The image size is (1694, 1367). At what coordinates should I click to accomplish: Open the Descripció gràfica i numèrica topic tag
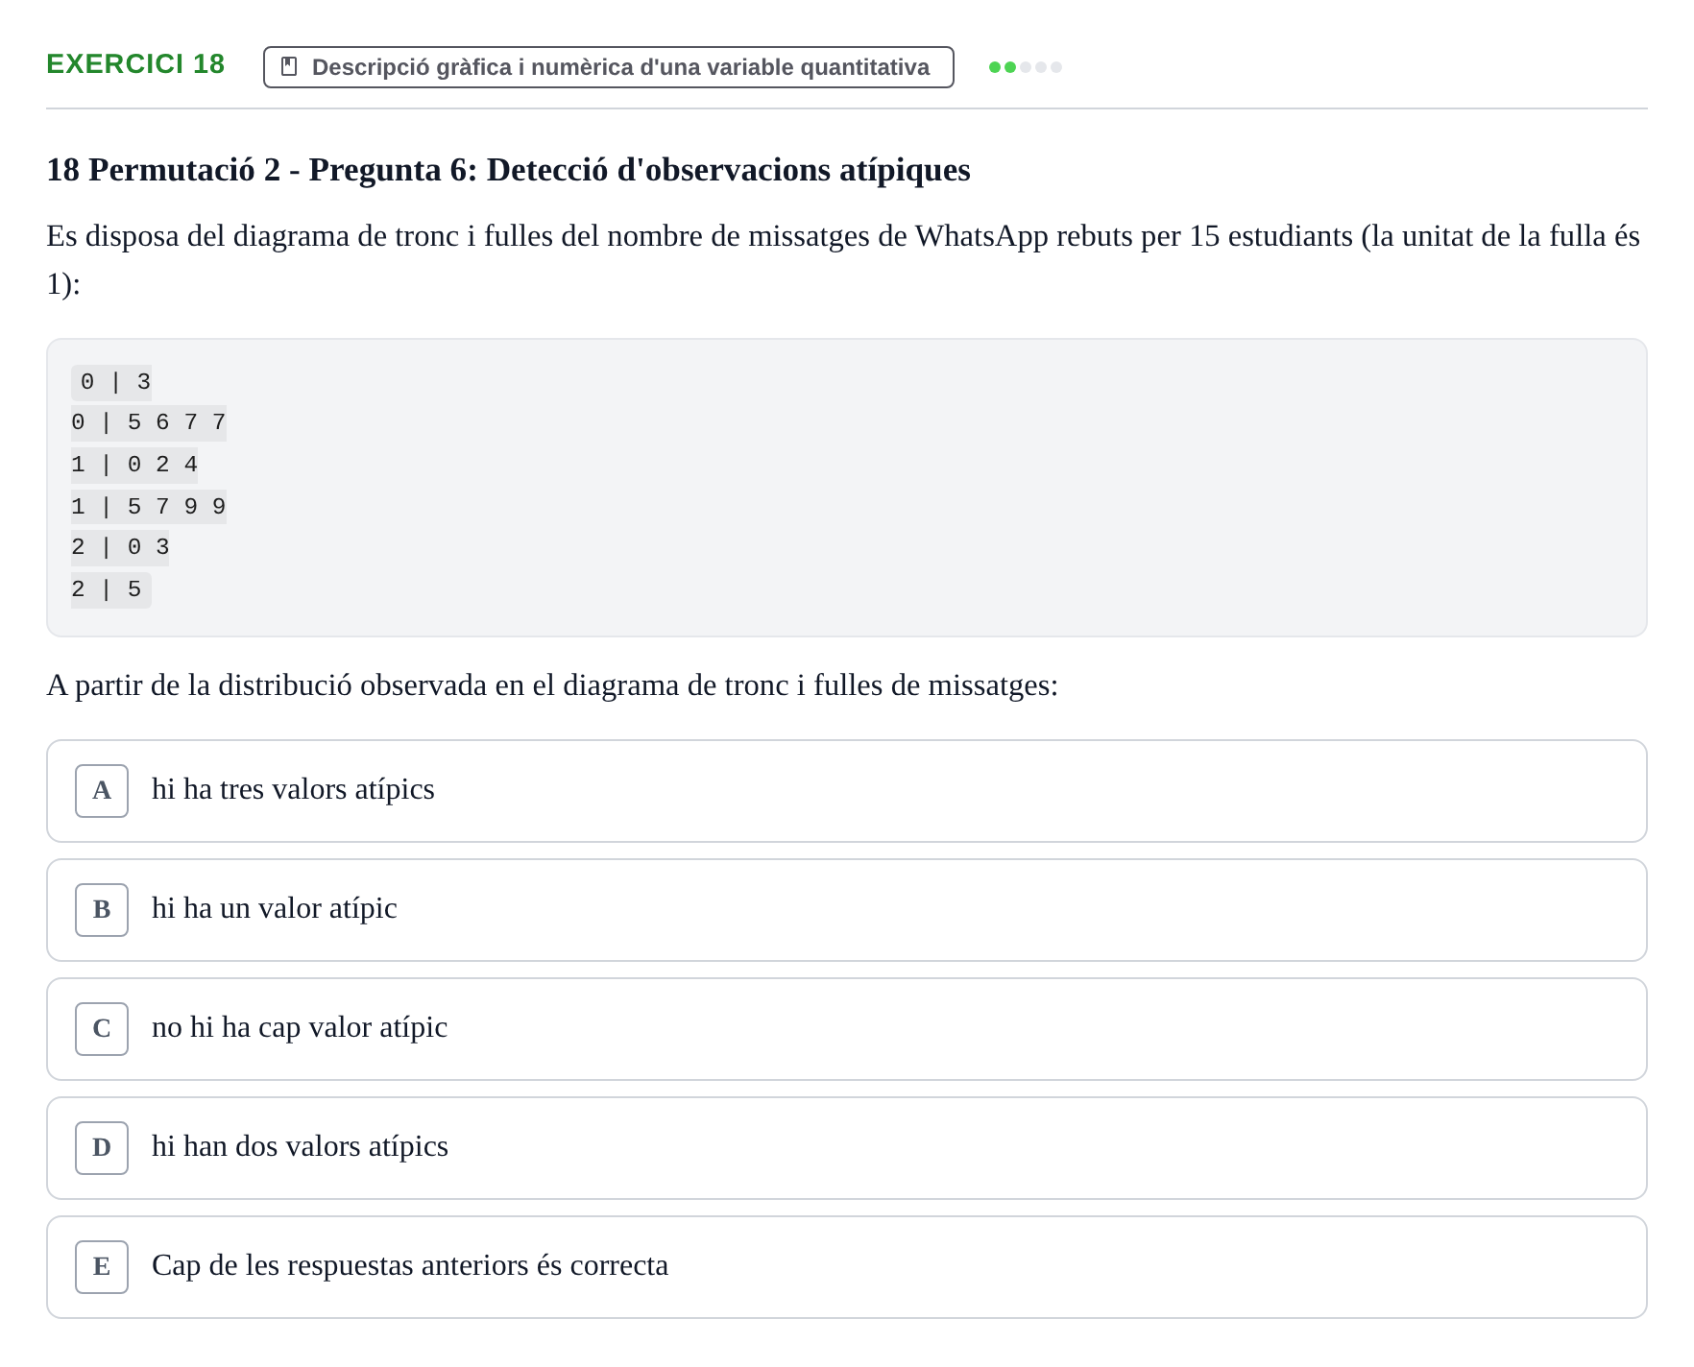click(609, 67)
